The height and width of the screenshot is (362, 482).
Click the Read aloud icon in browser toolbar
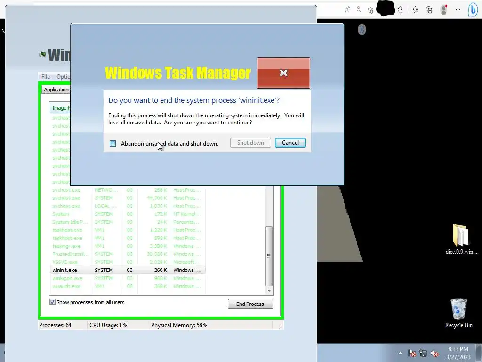point(348,9)
